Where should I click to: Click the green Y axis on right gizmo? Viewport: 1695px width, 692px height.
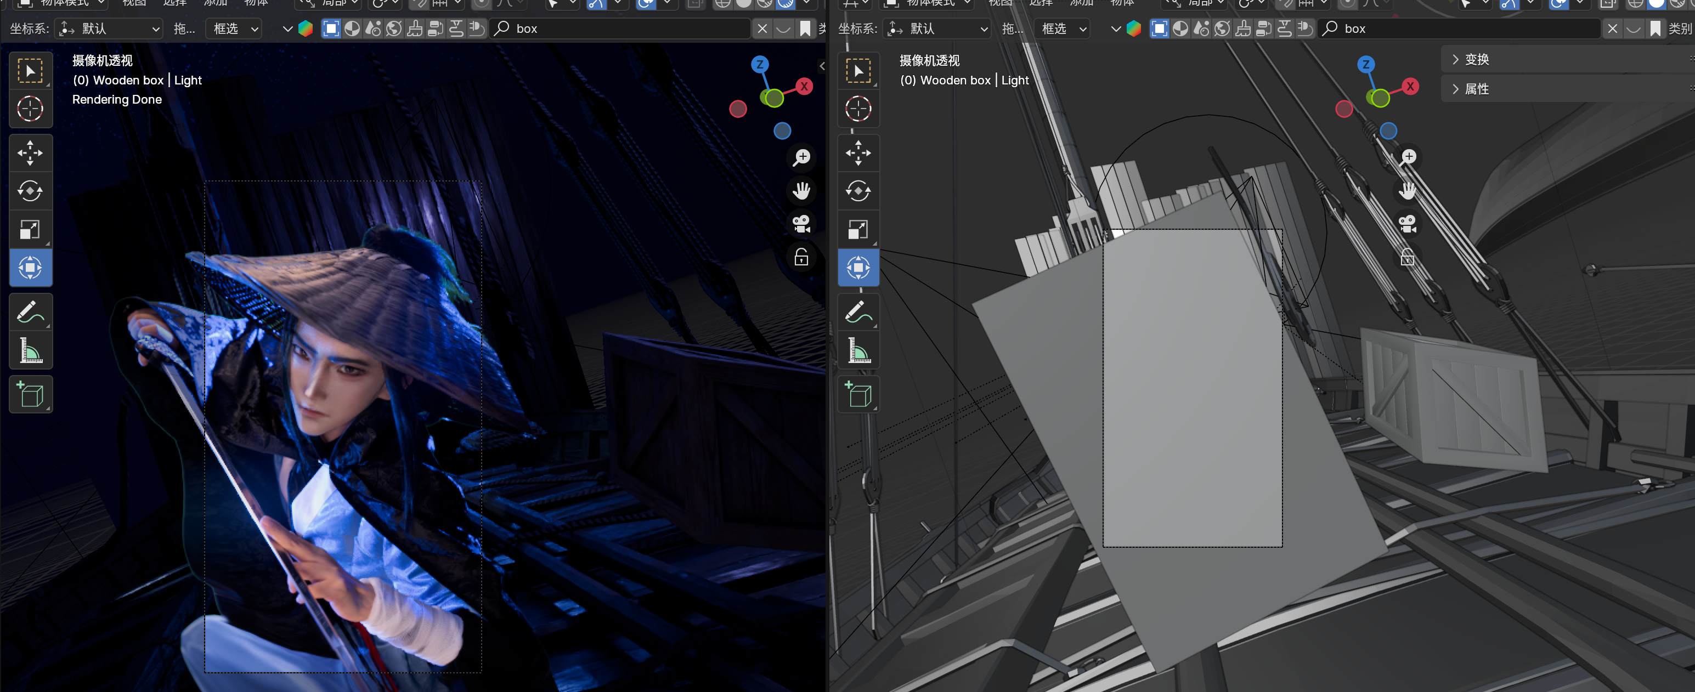click(1380, 98)
